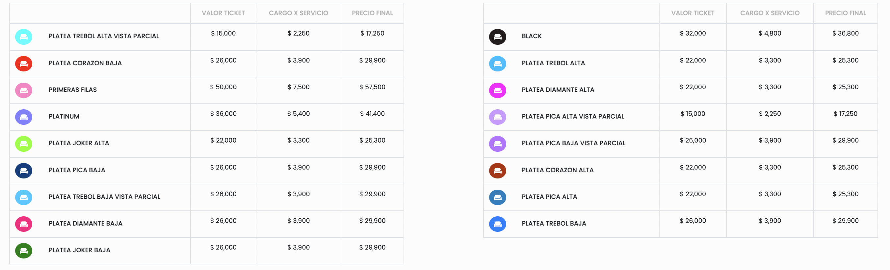Select the PLATEA DIAMANTE BAJA label
Viewport: 890px width, 270px height.
pos(85,223)
